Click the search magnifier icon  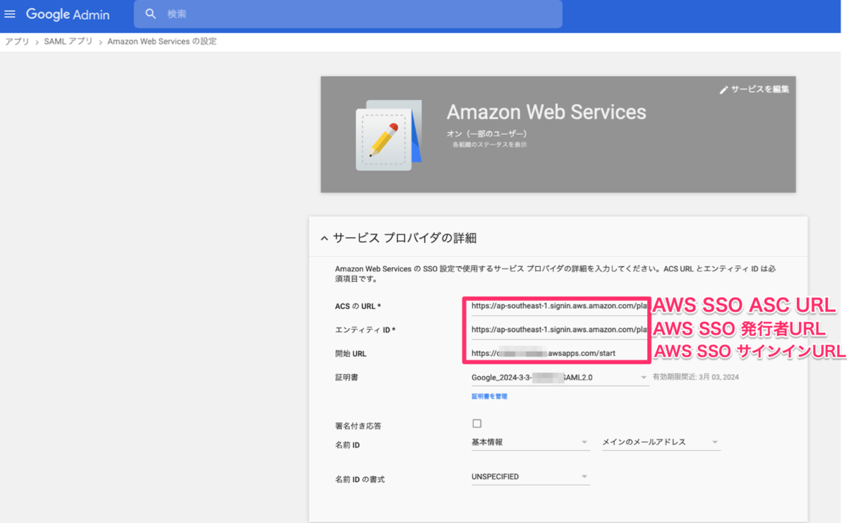point(150,14)
